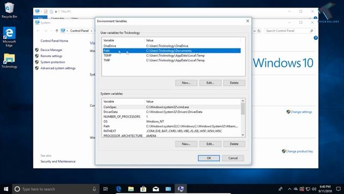344x194 pixels.
Task: Open Device Manager link
Action: click(52, 50)
